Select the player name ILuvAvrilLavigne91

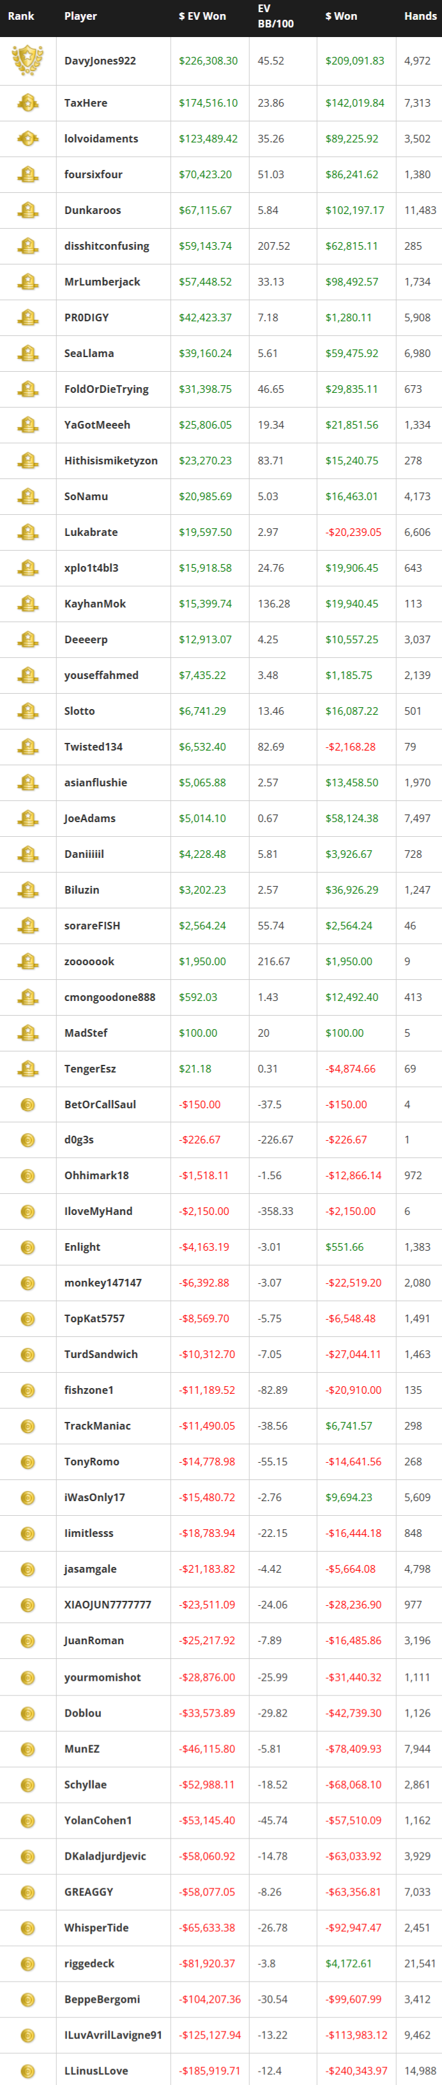112,2035
